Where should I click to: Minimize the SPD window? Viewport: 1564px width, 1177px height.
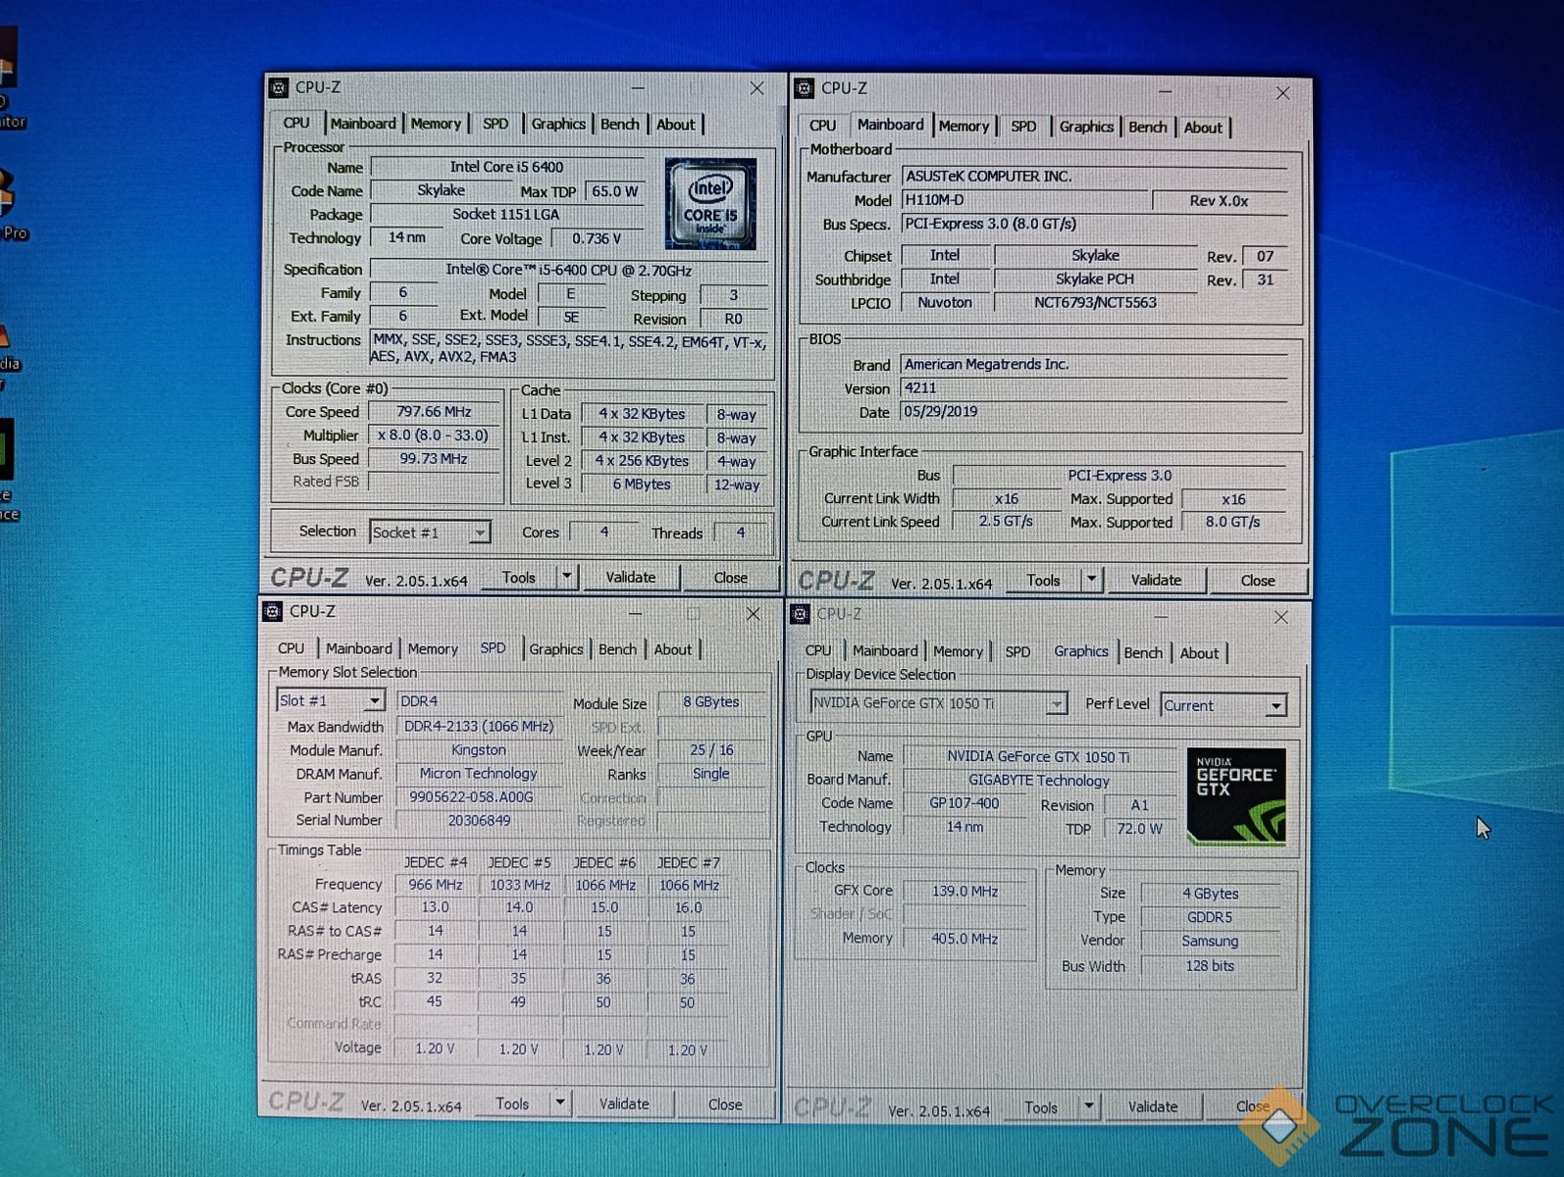(x=635, y=613)
